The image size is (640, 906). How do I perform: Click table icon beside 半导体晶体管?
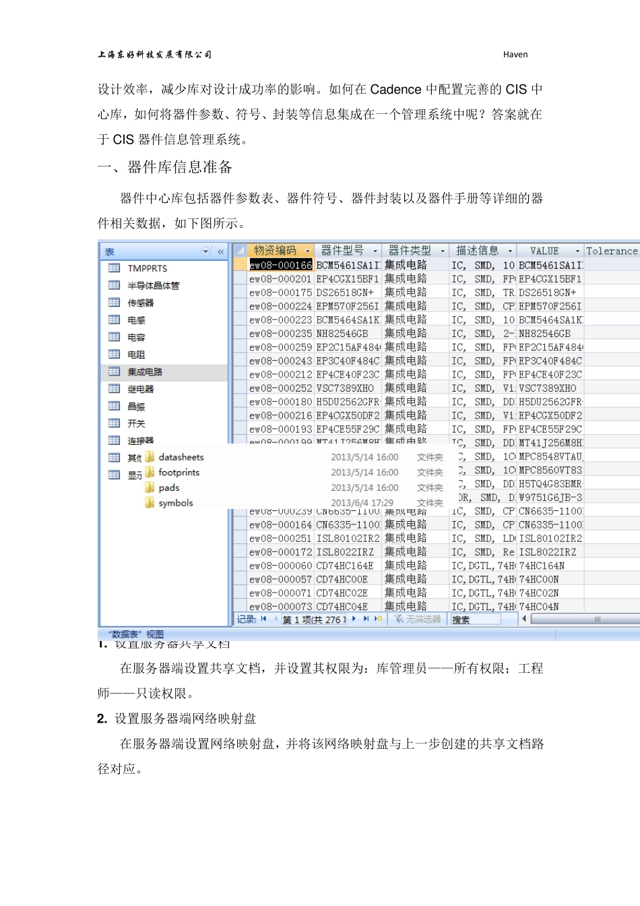click(x=115, y=285)
